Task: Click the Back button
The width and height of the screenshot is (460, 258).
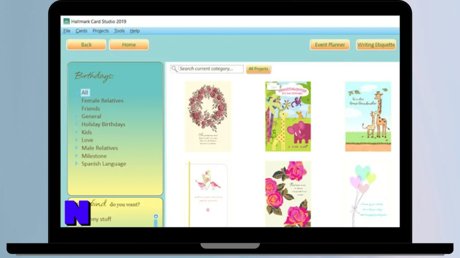Action: pyautogui.click(x=86, y=45)
